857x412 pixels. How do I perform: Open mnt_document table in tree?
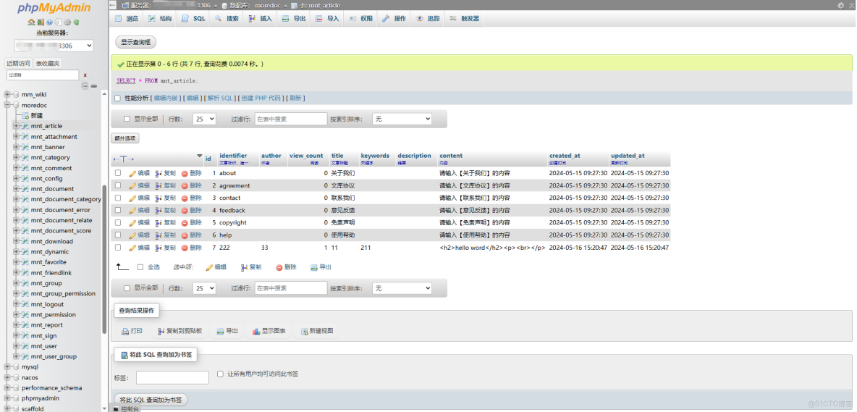click(52, 189)
